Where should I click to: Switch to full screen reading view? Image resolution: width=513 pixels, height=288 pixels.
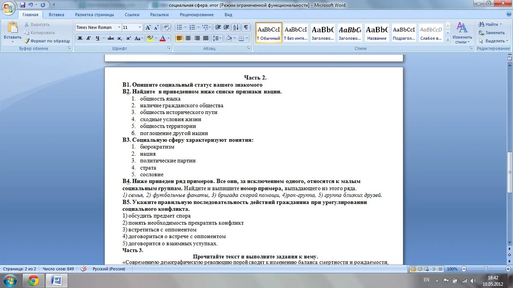[420, 269]
